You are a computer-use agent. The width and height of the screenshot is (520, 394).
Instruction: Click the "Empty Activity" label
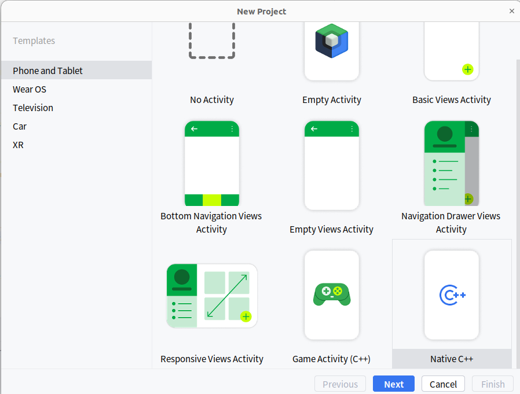[x=332, y=100]
